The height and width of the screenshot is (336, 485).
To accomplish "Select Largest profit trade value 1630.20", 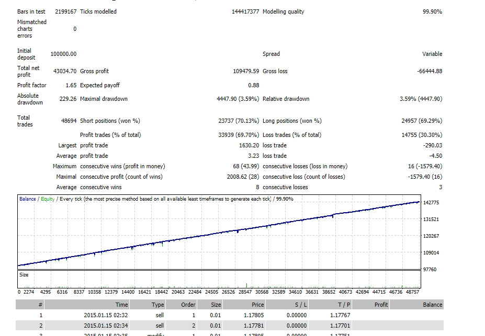I will pos(249,145).
